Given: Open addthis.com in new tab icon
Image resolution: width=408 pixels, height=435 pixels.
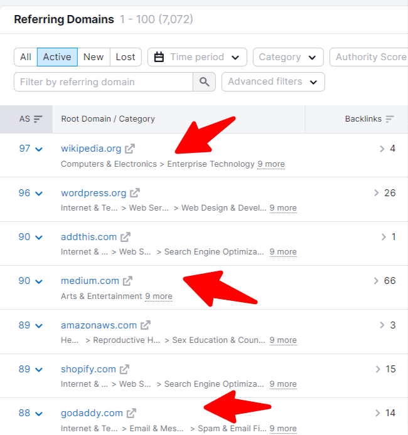Looking at the screenshot, I should click(126, 237).
